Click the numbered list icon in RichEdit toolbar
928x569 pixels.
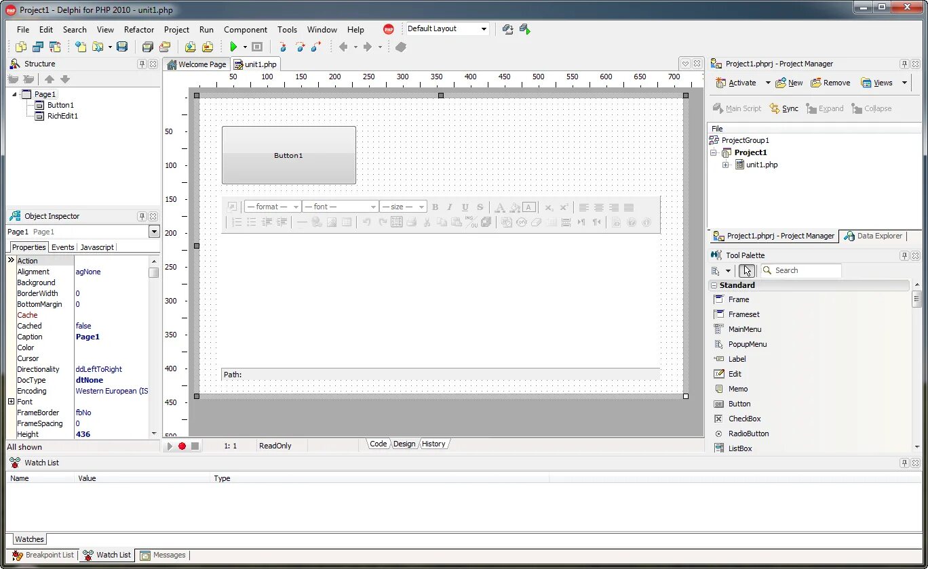pos(237,222)
